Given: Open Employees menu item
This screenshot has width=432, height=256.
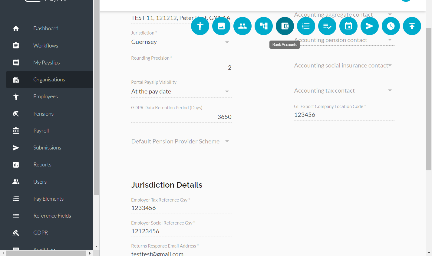Looking at the screenshot, I should pos(50,97).
